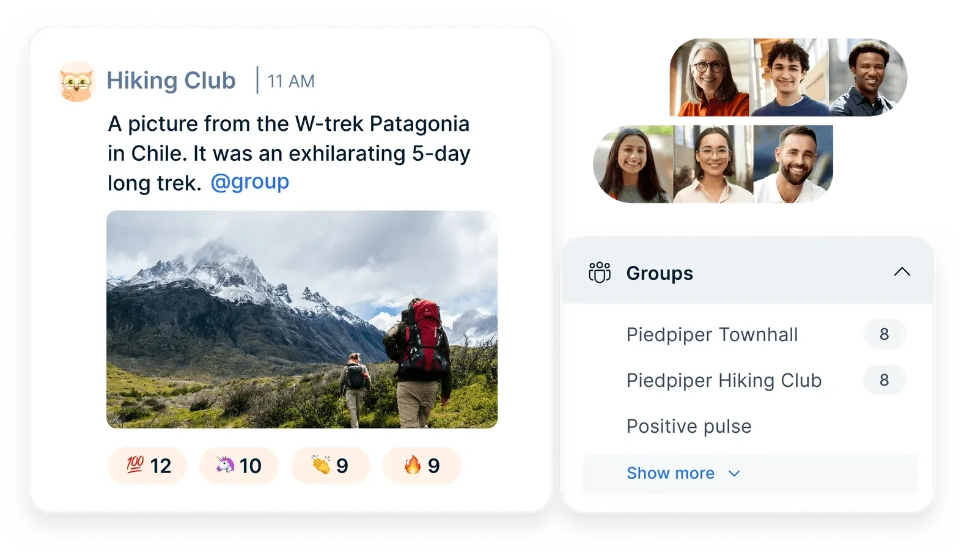Viewport: 978px width, 555px height.
Task: Click the 11 AM post timestamp
Action: (291, 81)
